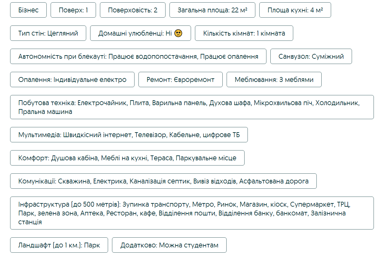Select Додатково: Можна студентам chip
This screenshot has width=384, height=254.
pyautogui.click(x=169, y=245)
